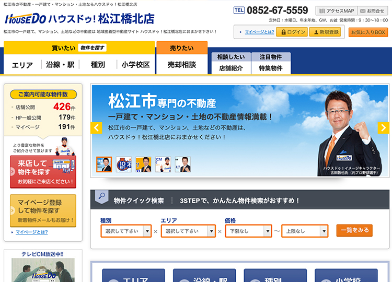
Task: Open the アクセスMAP button
Action: 337,11
